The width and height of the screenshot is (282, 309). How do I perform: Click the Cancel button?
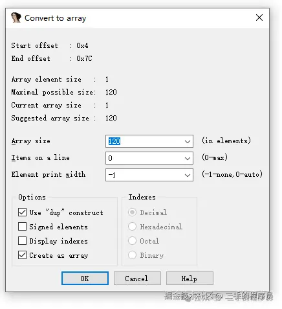pyautogui.click(x=137, y=279)
